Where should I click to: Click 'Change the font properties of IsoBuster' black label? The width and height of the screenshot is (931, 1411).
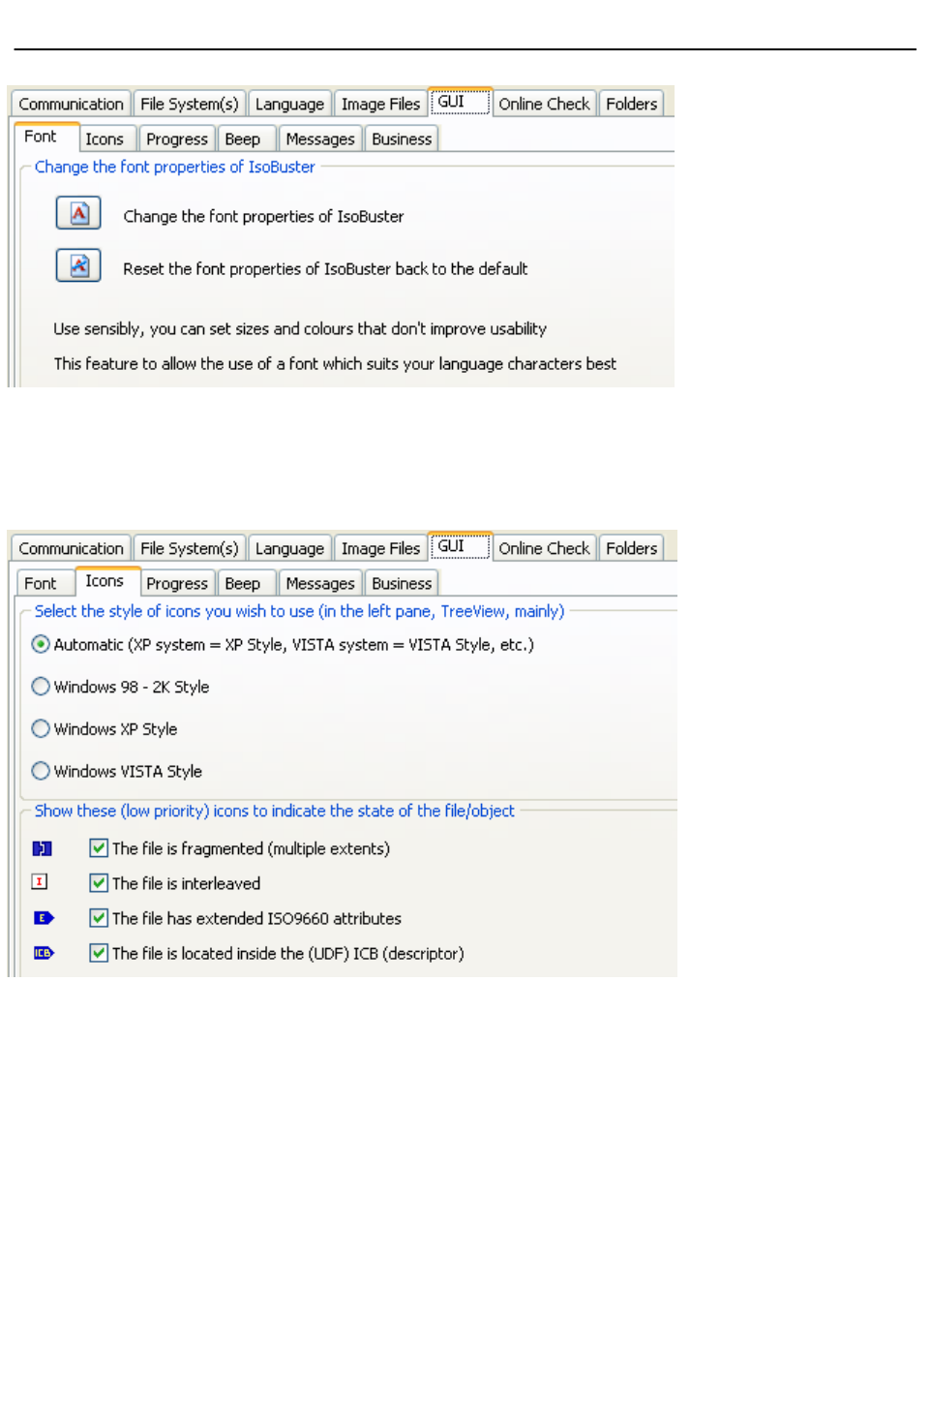tap(263, 216)
